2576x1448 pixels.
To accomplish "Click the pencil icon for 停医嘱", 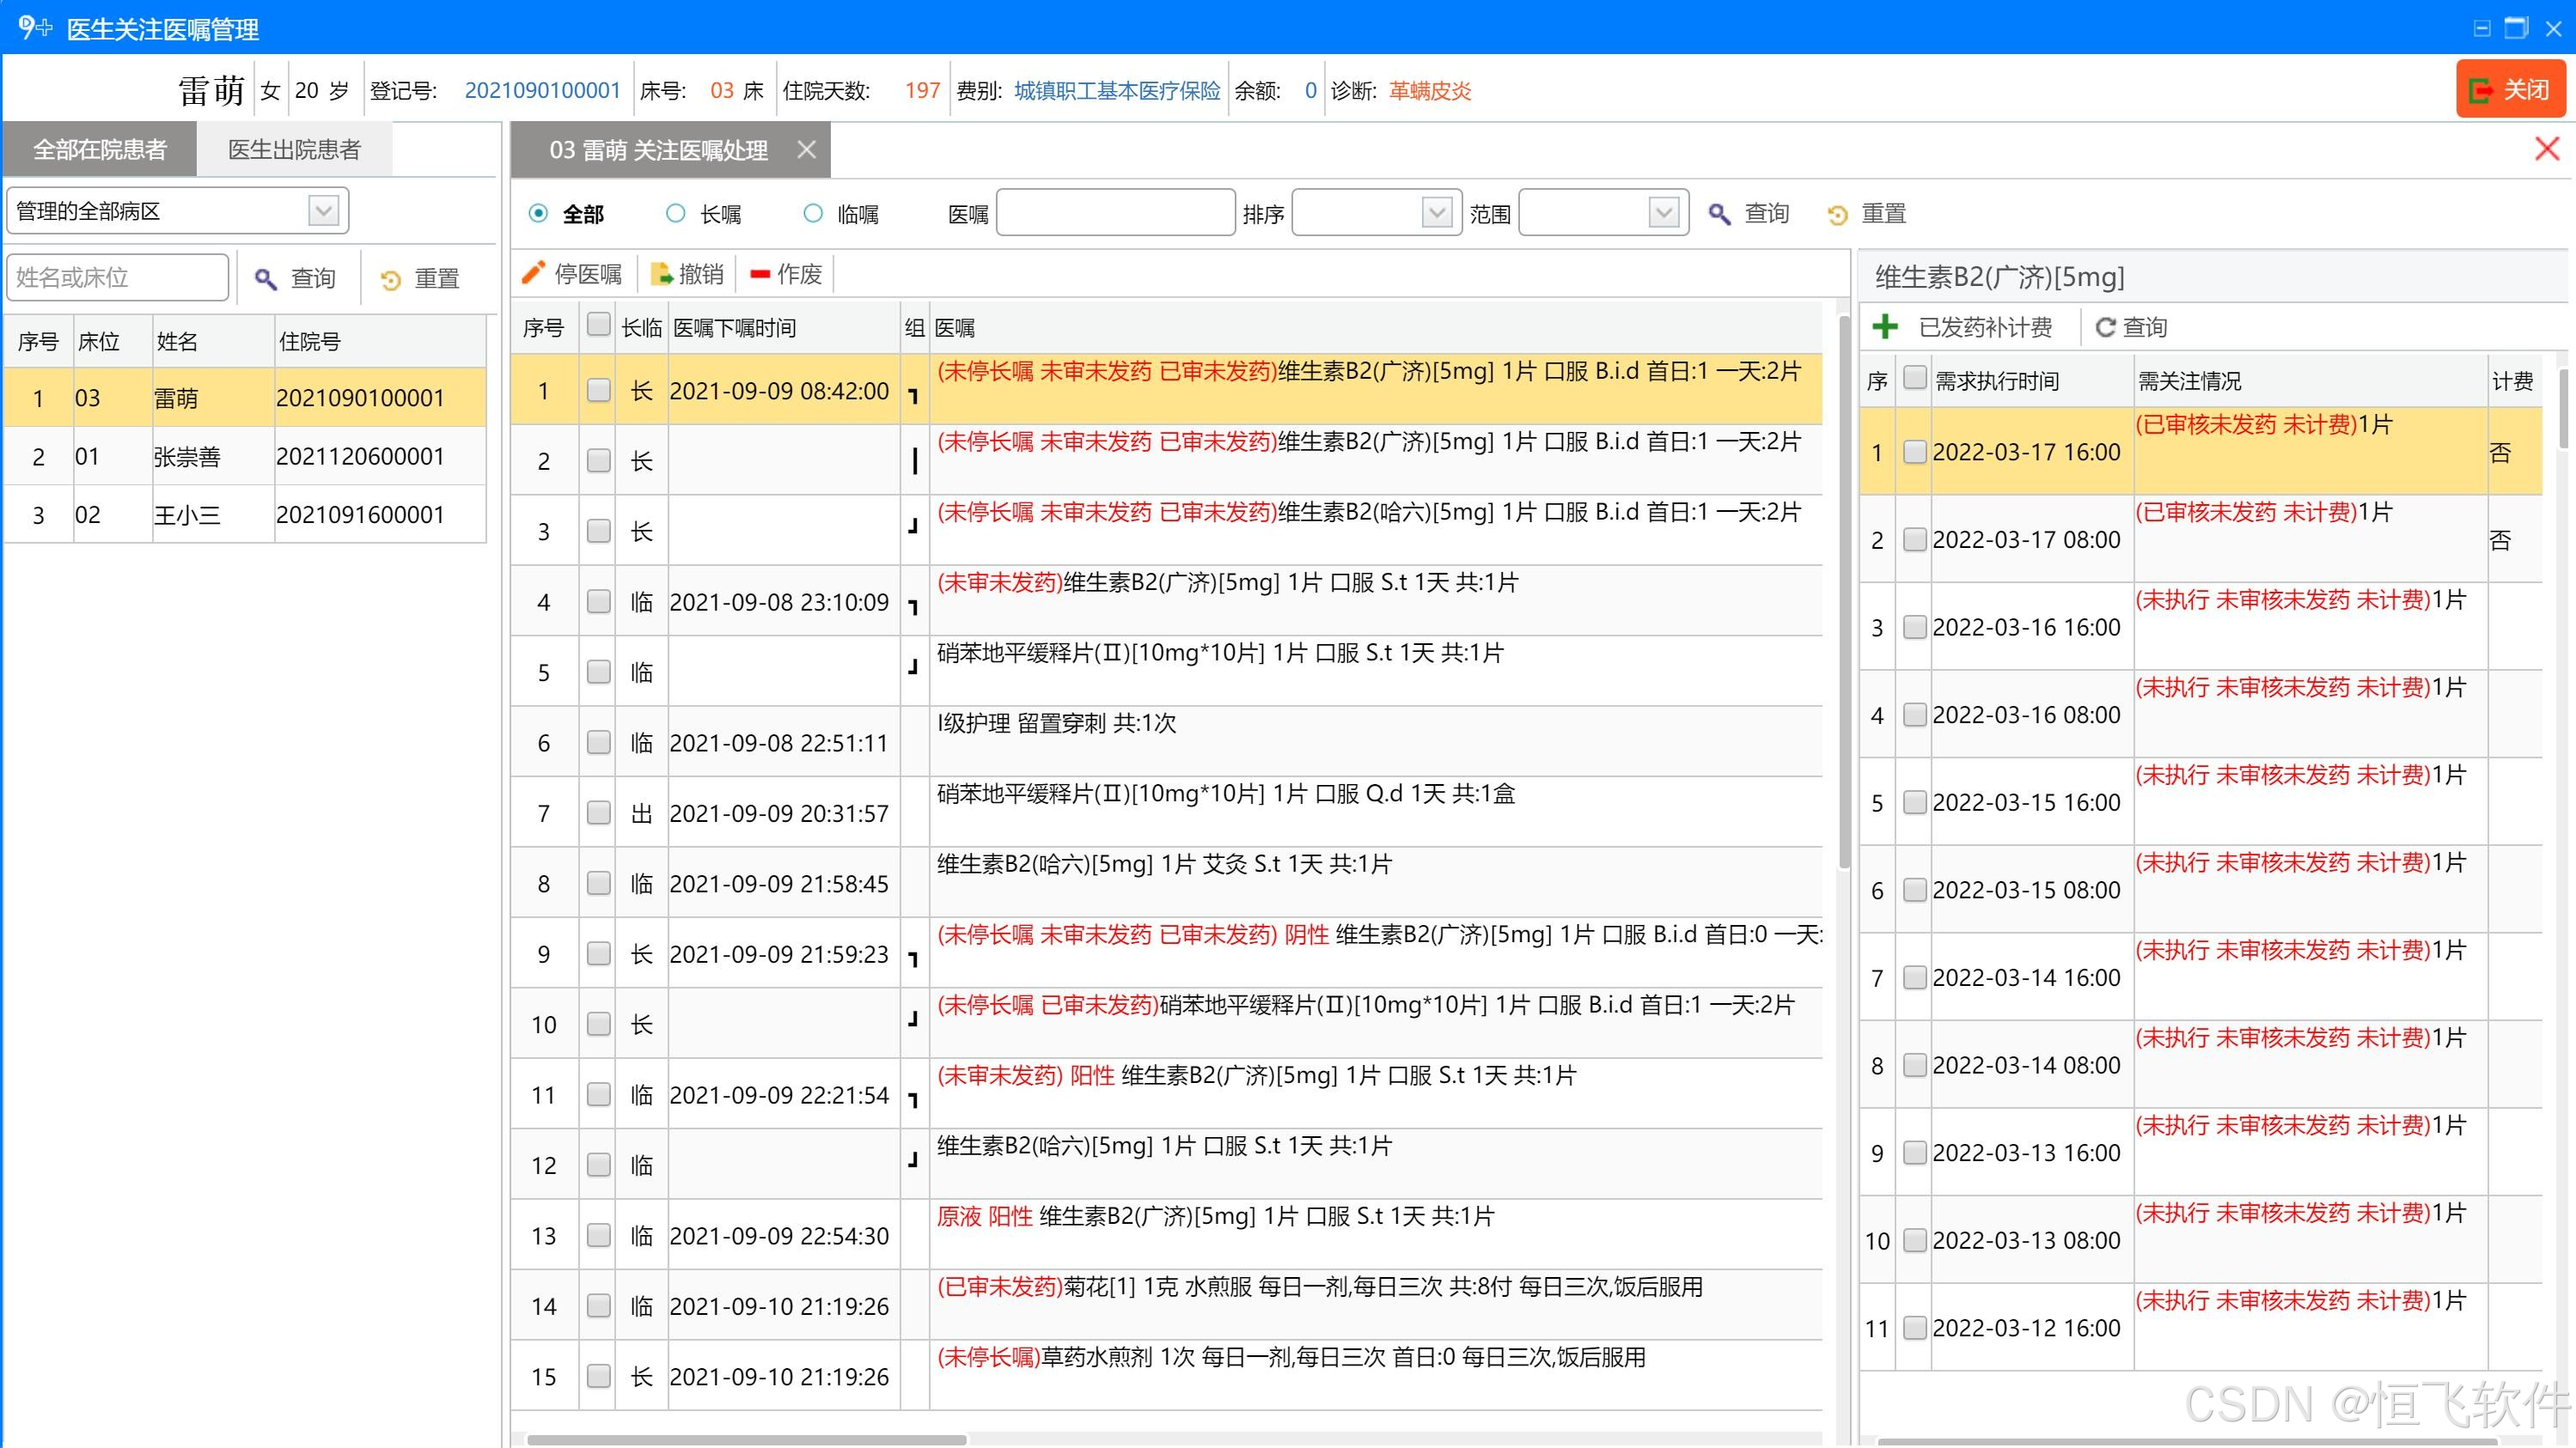I will pos(534,273).
